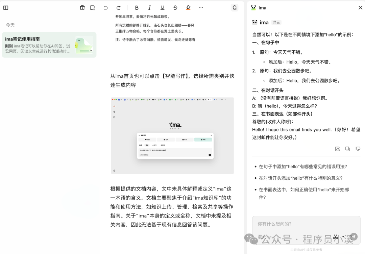Select the question about starting emails with hello
This screenshot has width=365, height=254.
pyautogui.click(x=302, y=193)
